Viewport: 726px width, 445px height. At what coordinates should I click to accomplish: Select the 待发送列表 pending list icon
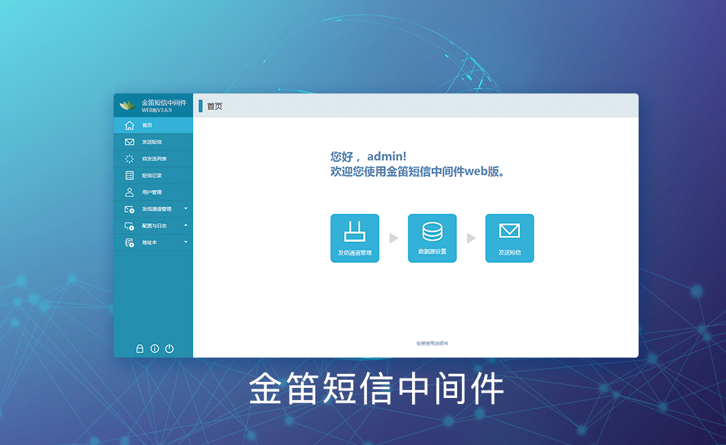pos(130,159)
